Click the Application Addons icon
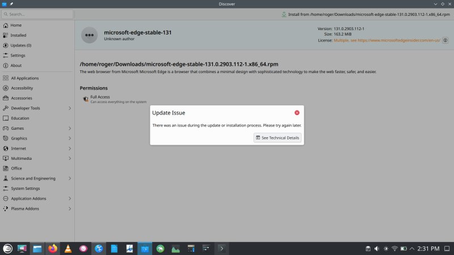454x255 pixels. (6, 198)
